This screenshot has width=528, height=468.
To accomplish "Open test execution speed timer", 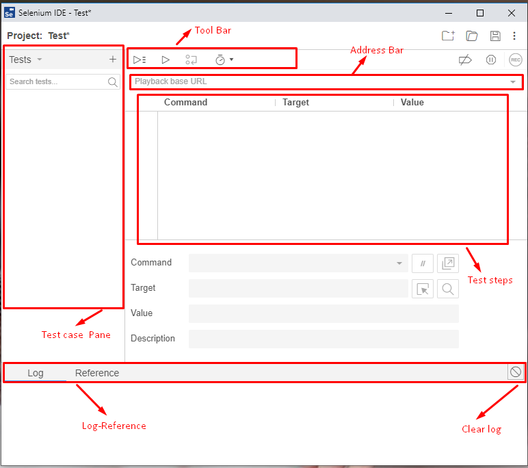I will (x=220, y=60).
